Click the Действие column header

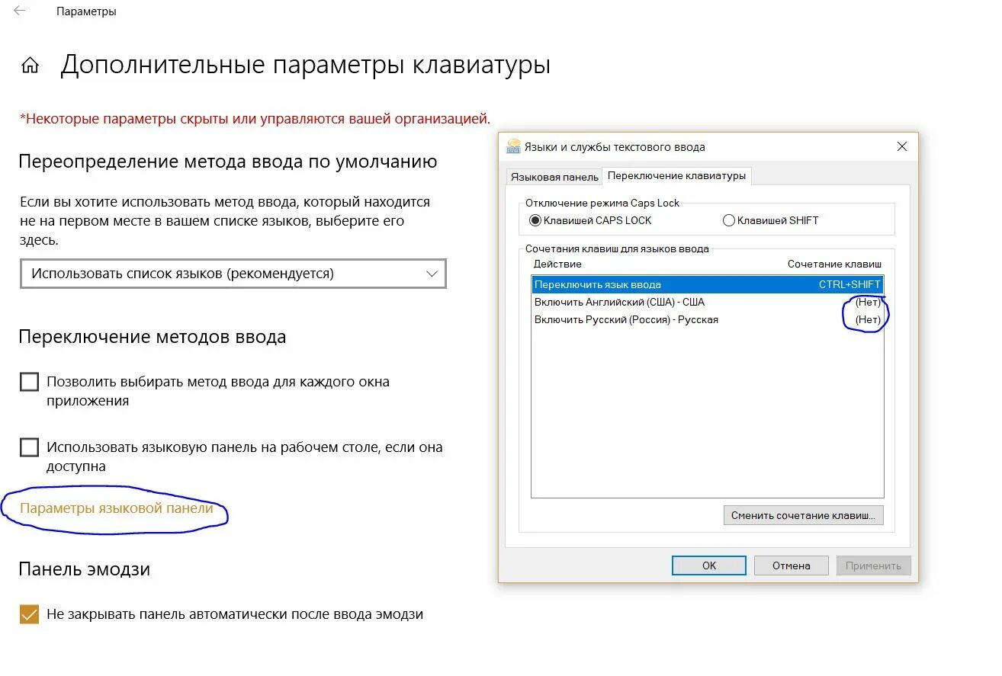click(557, 264)
